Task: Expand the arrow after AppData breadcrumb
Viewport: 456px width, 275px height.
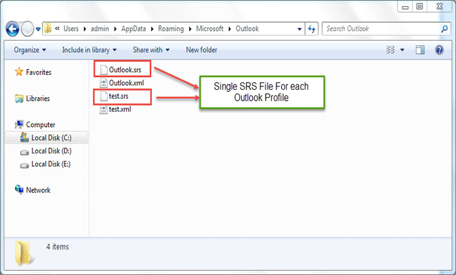Action: (152, 29)
